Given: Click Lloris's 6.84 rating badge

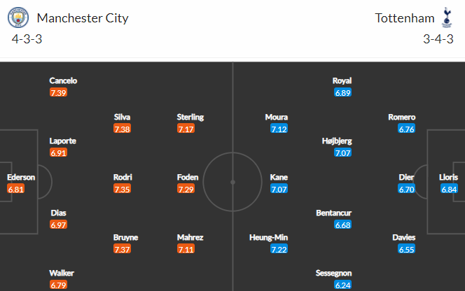Looking at the screenshot, I should pyautogui.click(x=449, y=190).
